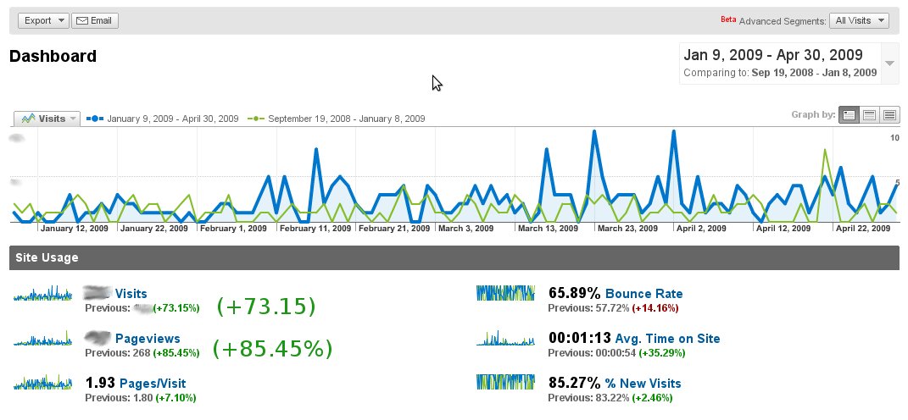The image size is (908, 420).
Task: Expand the date range picker arrow
Action: point(890,63)
